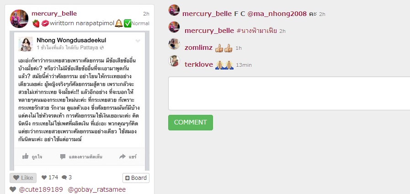
Task: Open the terklove username link
Action: [x=199, y=65]
